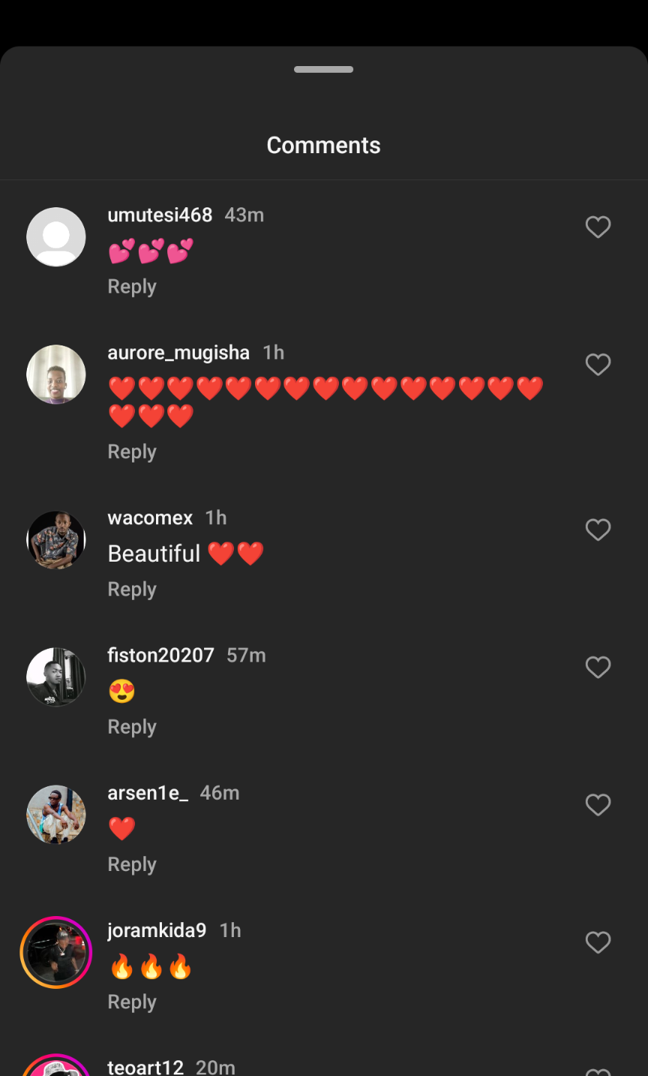Tap the like heart on joramkida9's comment
Image resolution: width=648 pixels, height=1076 pixels.
click(x=598, y=942)
